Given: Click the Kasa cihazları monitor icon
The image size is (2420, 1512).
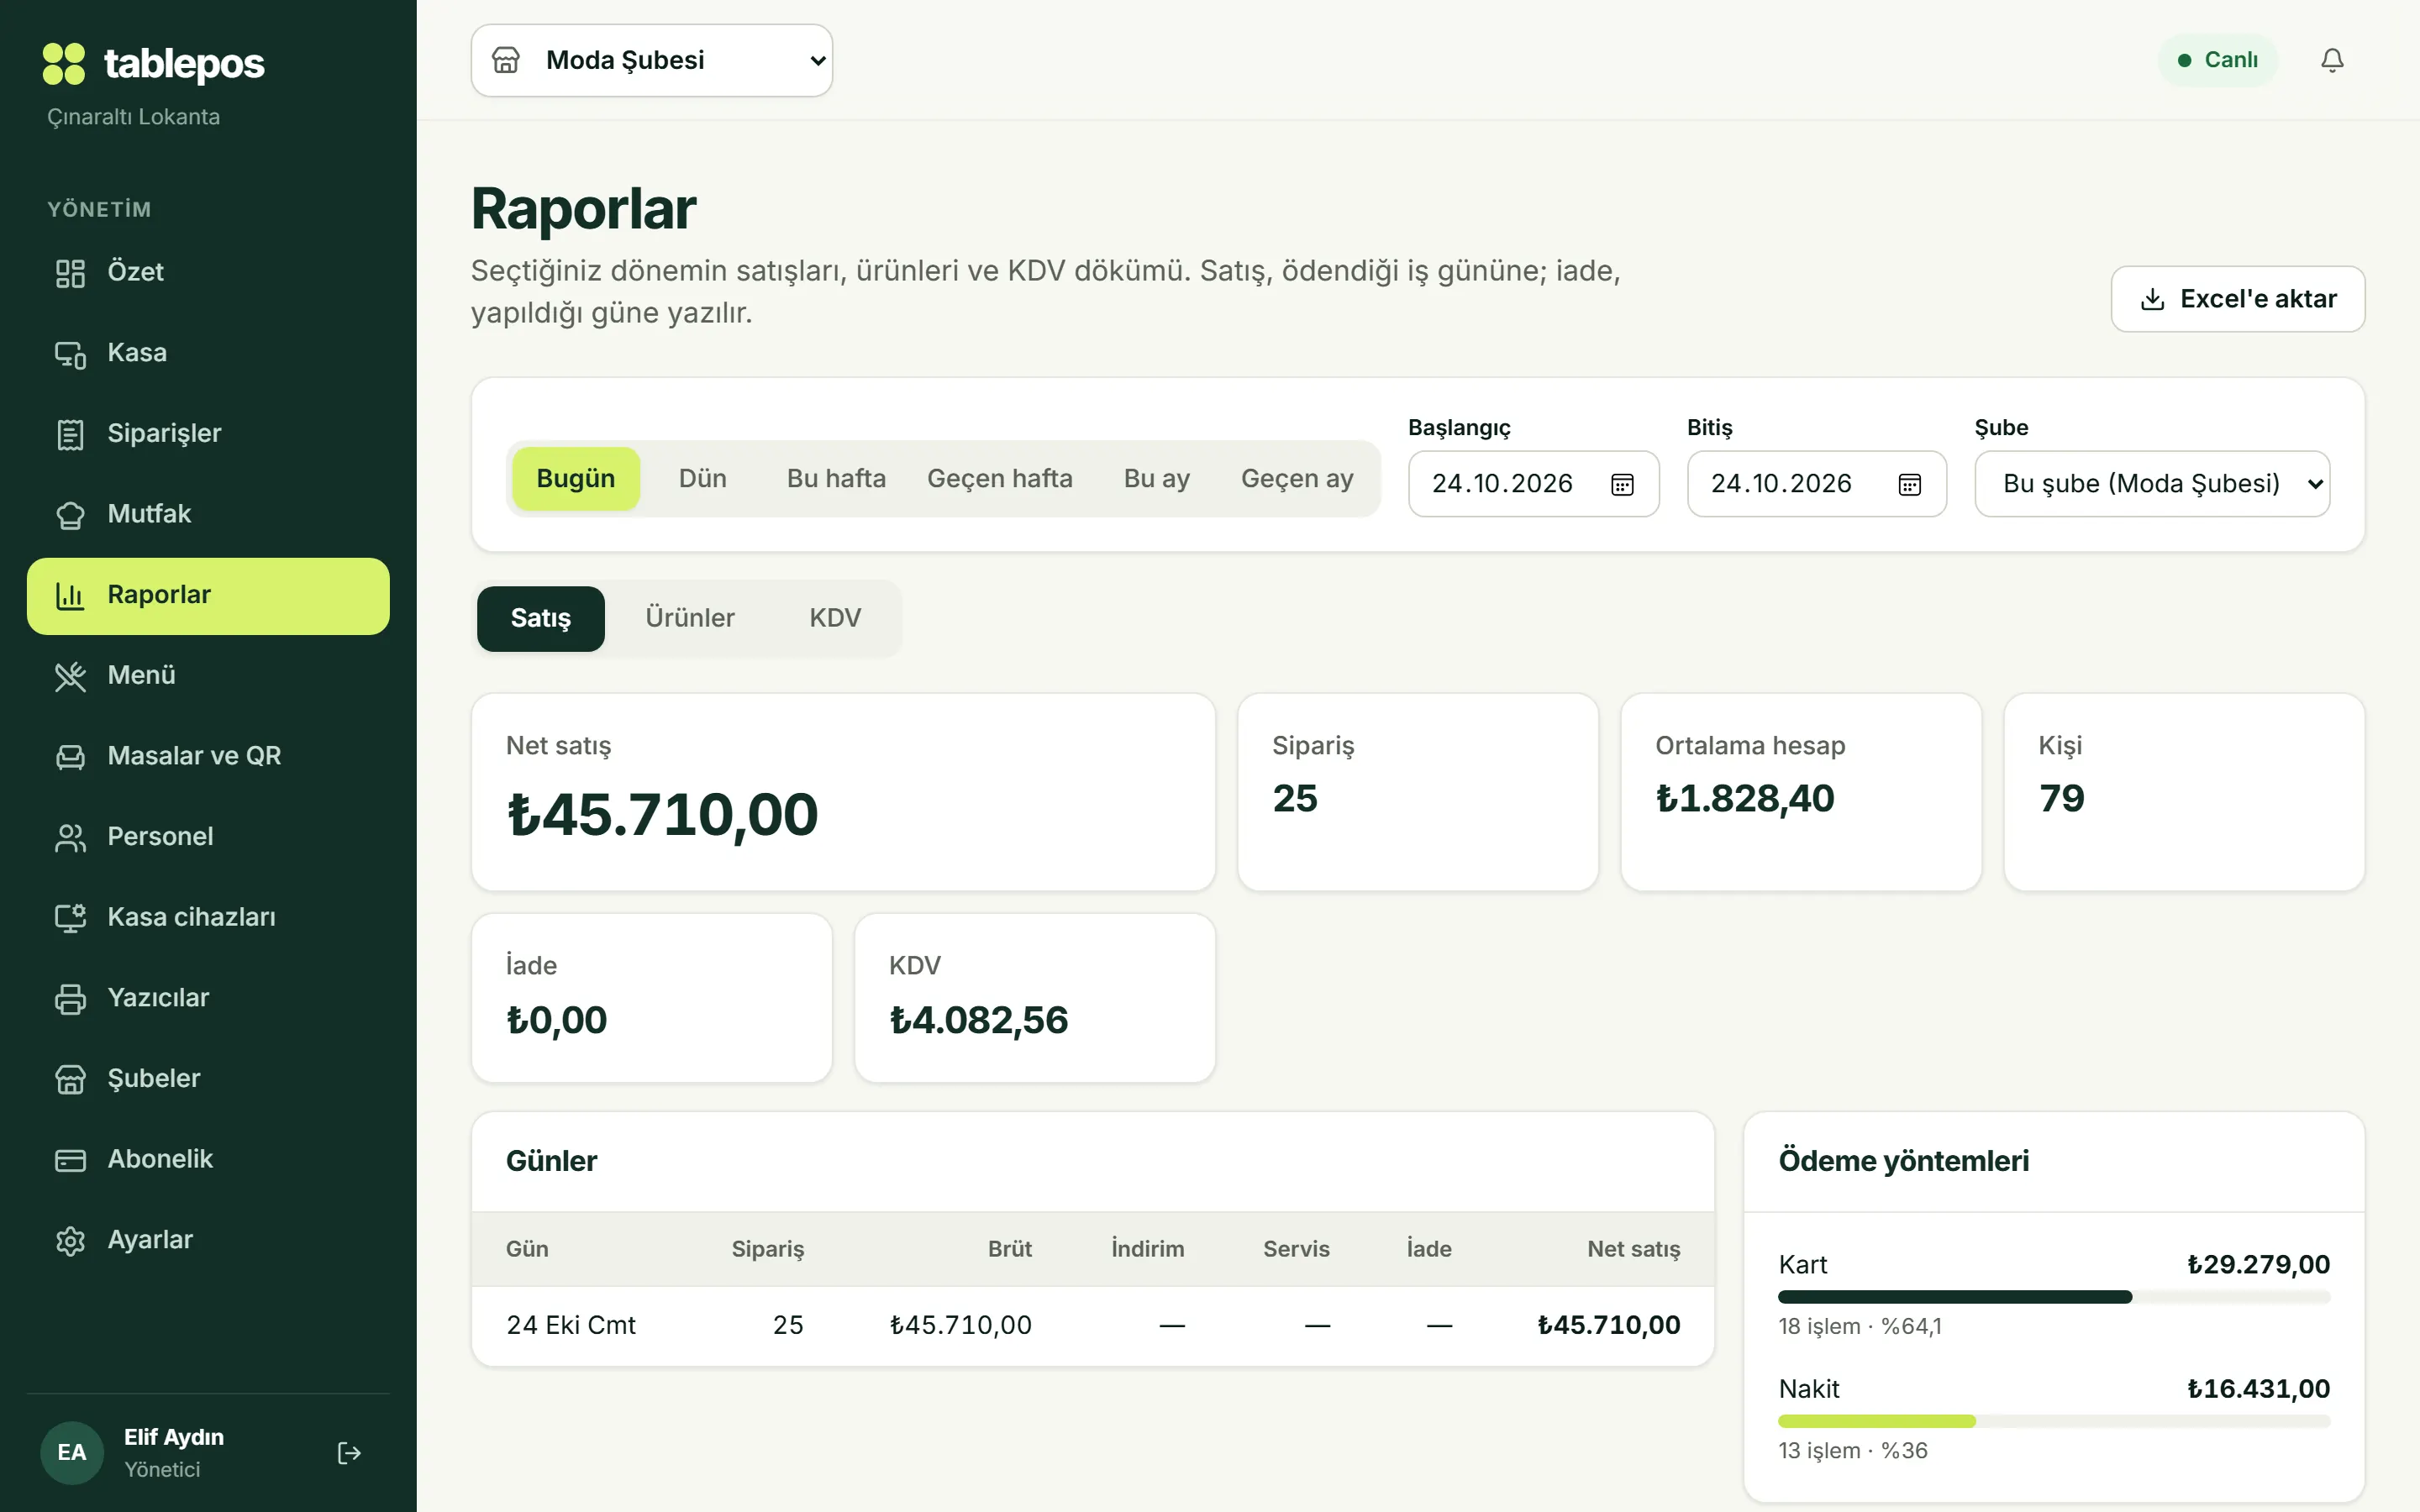Looking at the screenshot, I should pyautogui.click(x=70, y=918).
